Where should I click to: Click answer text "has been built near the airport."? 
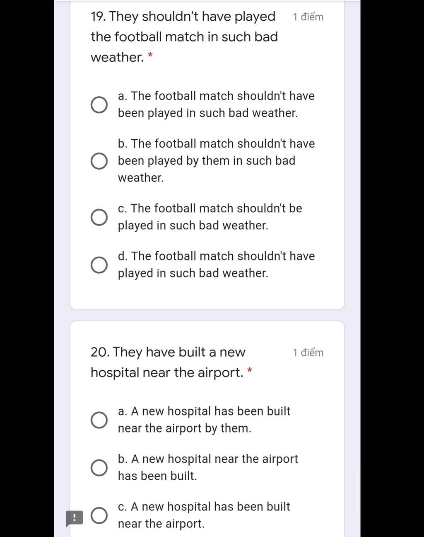pyautogui.click(x=204, y=515)
